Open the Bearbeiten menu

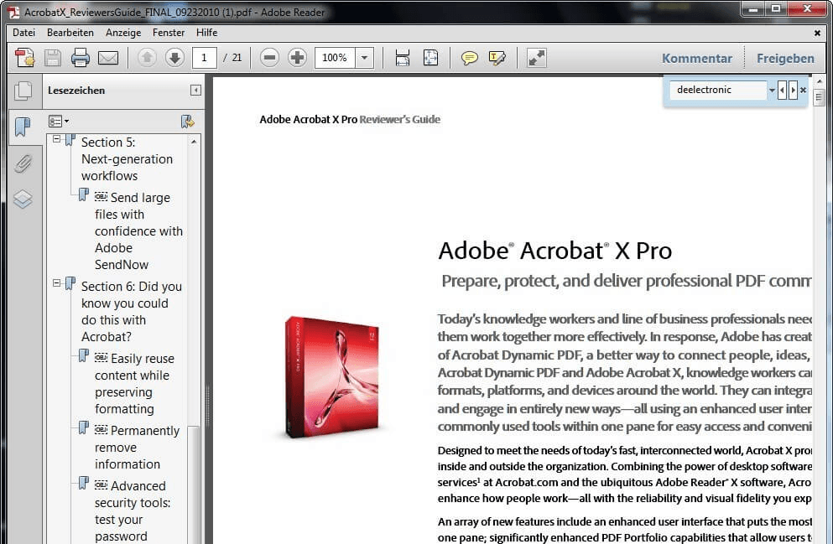[70, 33]
